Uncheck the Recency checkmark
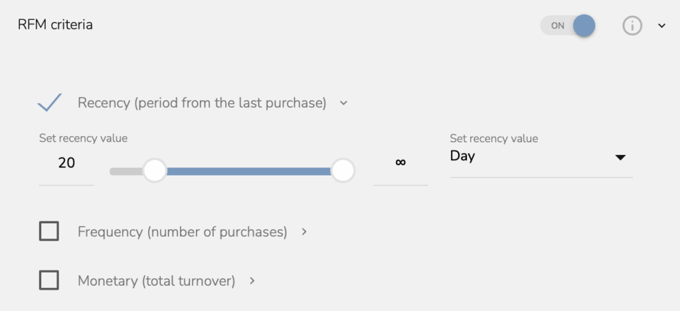This screenshot has width=680, height=311. tap(50, 103)
